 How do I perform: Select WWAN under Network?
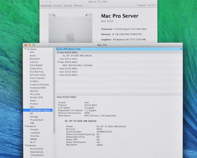34,139
